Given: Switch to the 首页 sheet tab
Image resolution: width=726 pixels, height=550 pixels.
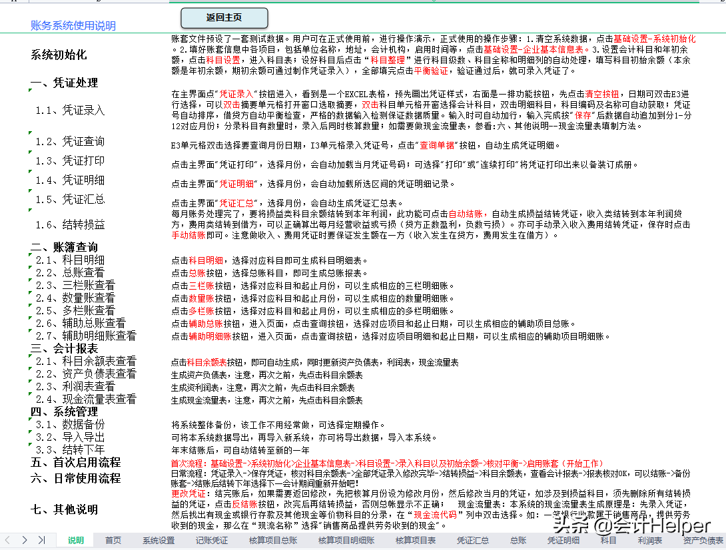Looking at the screenshot, I should 113,541.
